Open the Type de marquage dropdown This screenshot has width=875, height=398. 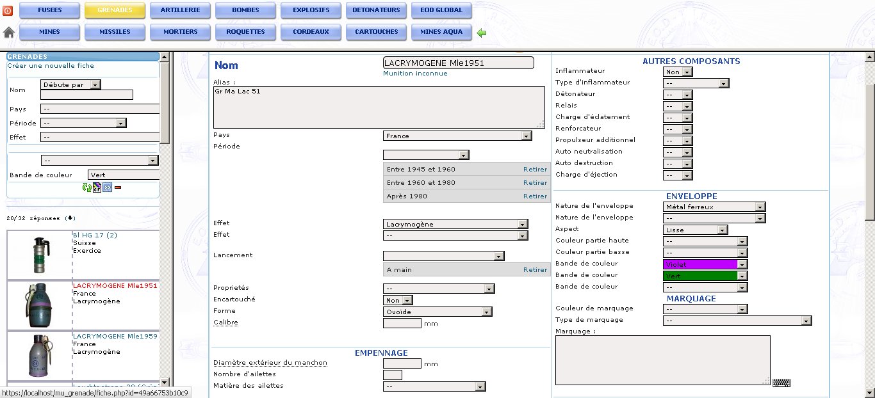(x=737, y=321)
